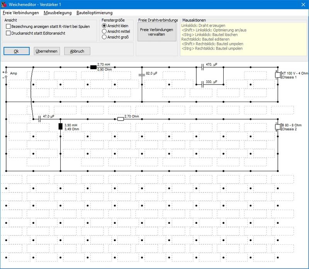Click the 2,70 Ohm resistor symbol
The height and width of the screenshot is (269, 309).
pos(120,119)
